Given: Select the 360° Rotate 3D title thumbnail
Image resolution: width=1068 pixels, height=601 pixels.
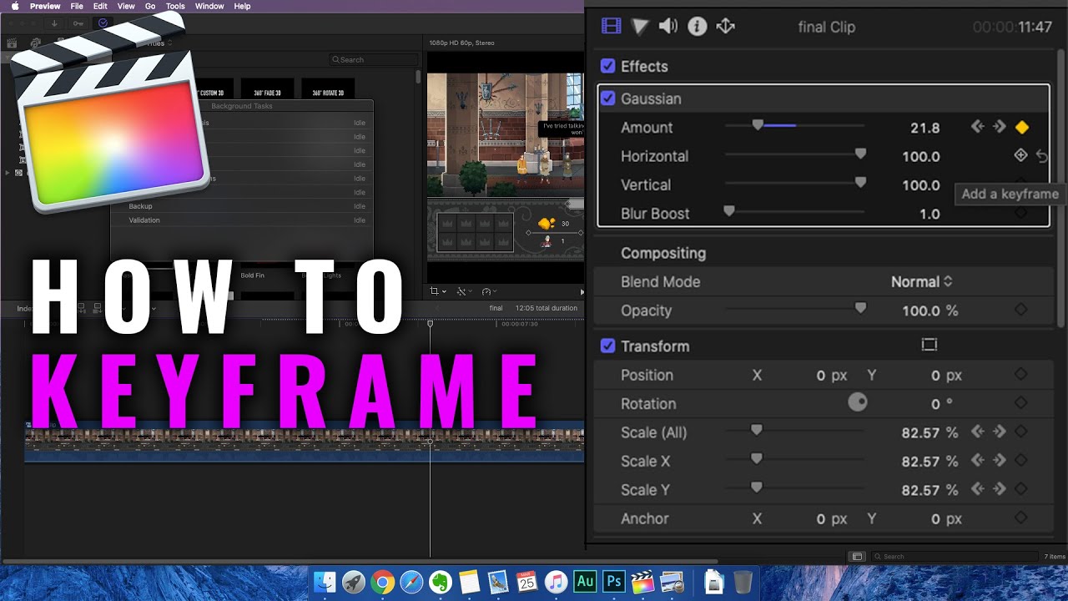Looking at the screenshot, I should pyautogui.click(x=328, y=89).
